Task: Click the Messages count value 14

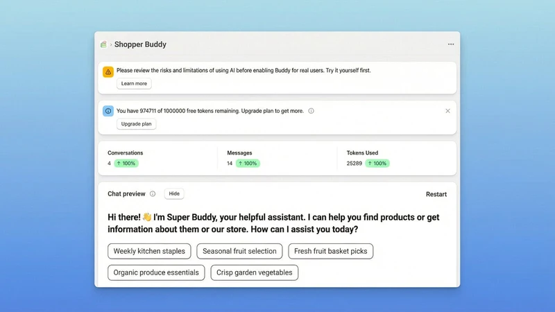Action: click(x=230, y=164)
